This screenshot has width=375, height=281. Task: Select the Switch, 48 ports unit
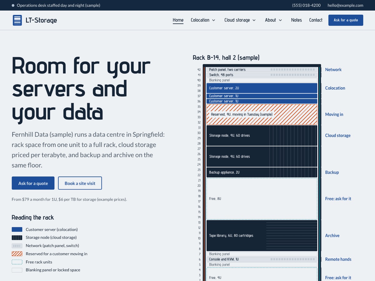[x=262, y=75]
